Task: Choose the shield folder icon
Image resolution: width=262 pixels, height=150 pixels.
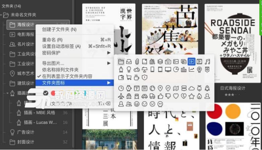Action: tap(144, 77)
